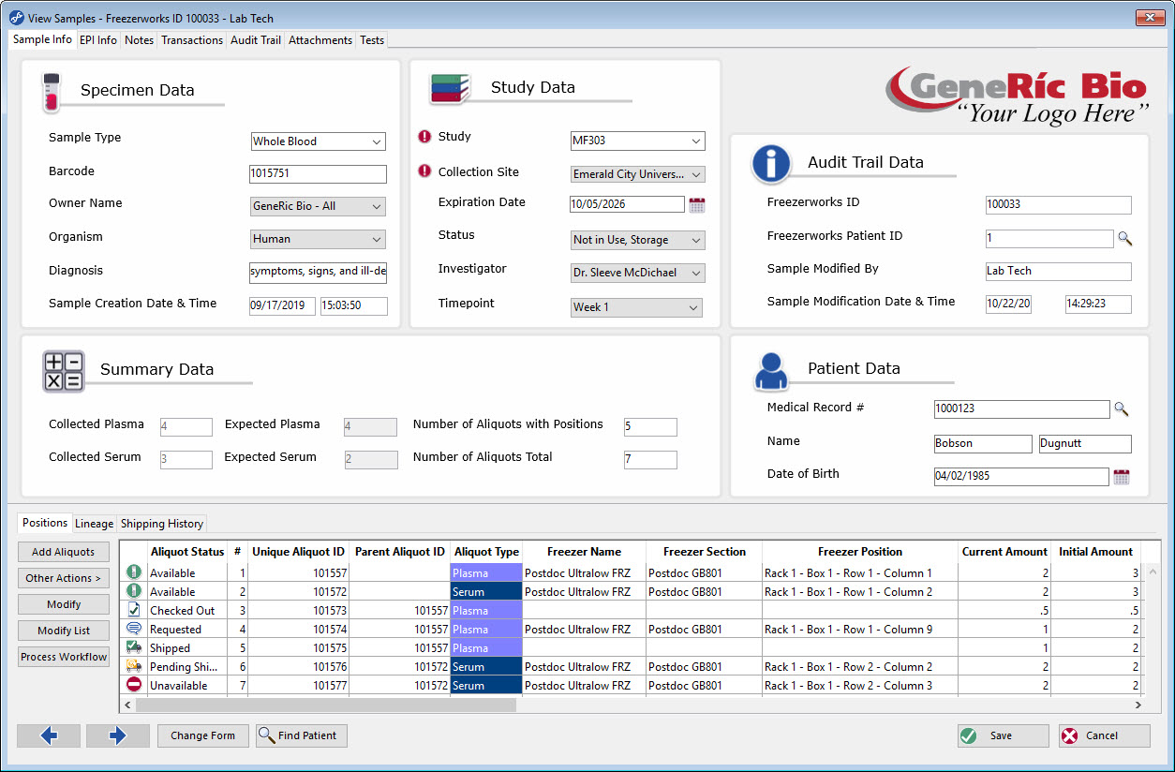
Task: Click the Checked Out status icon for aliquot 3
Action: 134,610
